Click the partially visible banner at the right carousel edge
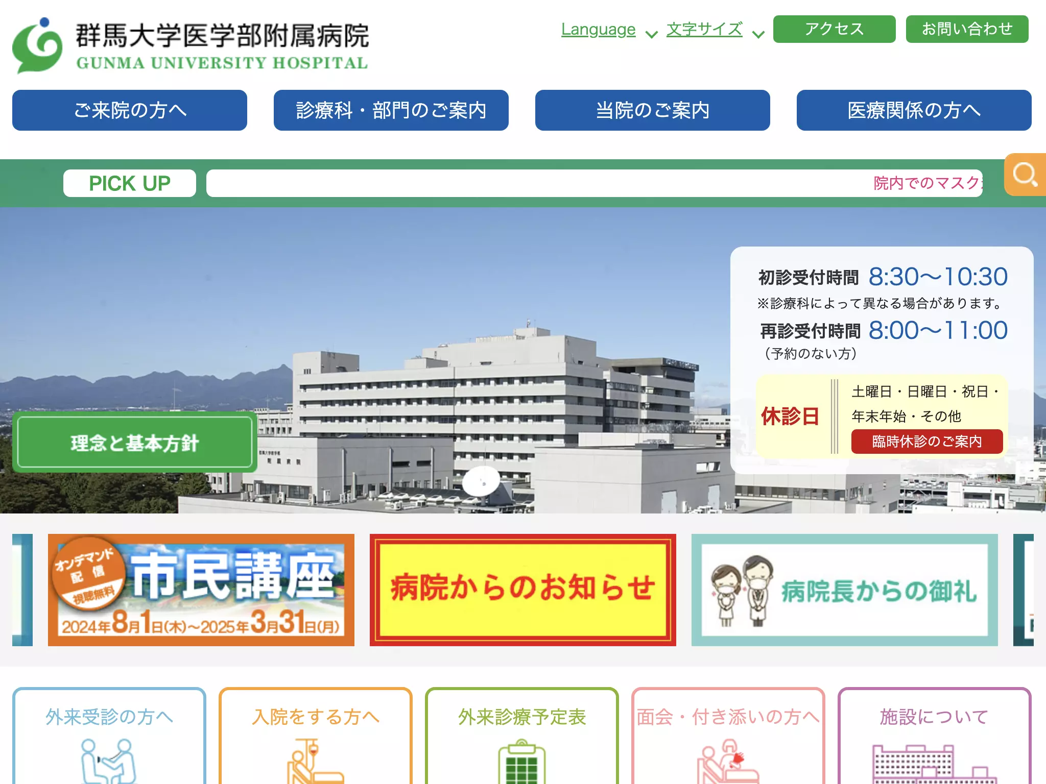This screenshot has height=784, width=1046. point(1024,590)
